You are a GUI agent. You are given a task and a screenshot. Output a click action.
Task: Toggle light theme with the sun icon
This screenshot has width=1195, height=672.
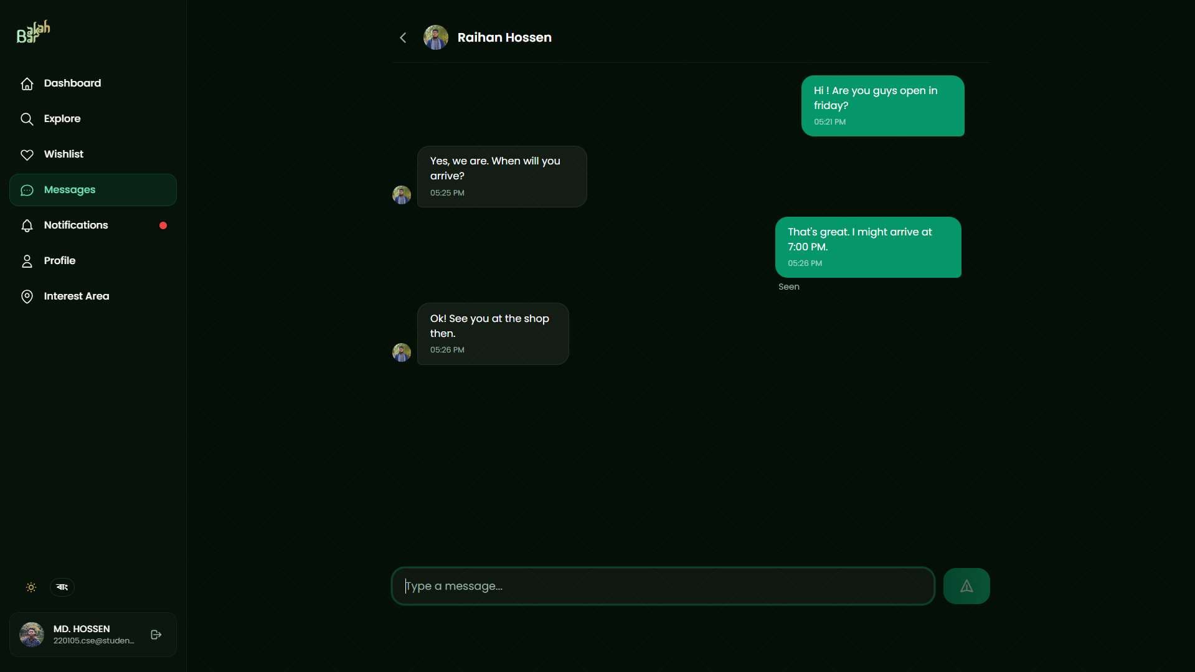pos(31,587)
